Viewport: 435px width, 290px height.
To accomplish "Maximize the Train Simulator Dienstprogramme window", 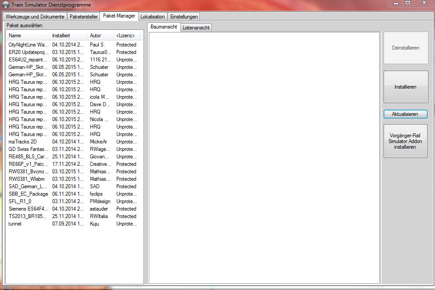I will point(408,3).
